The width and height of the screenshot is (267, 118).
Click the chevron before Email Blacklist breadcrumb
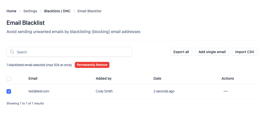74,11
